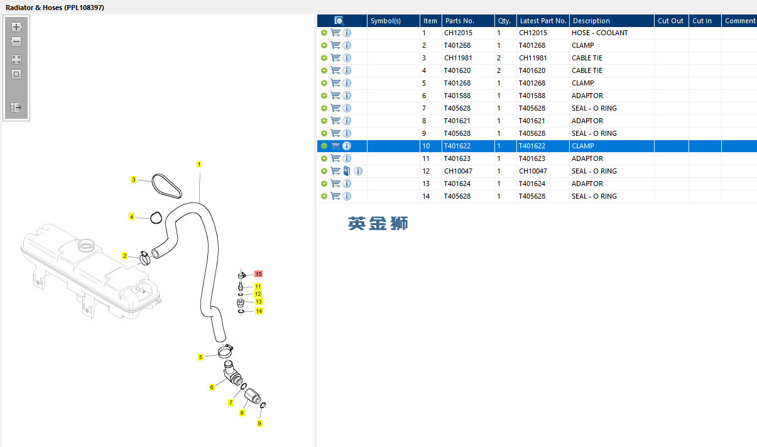Open info for item 14 T405628
The width and height of the screenshot is (757, 447).
pyautogui.click(x=347, y=196)
